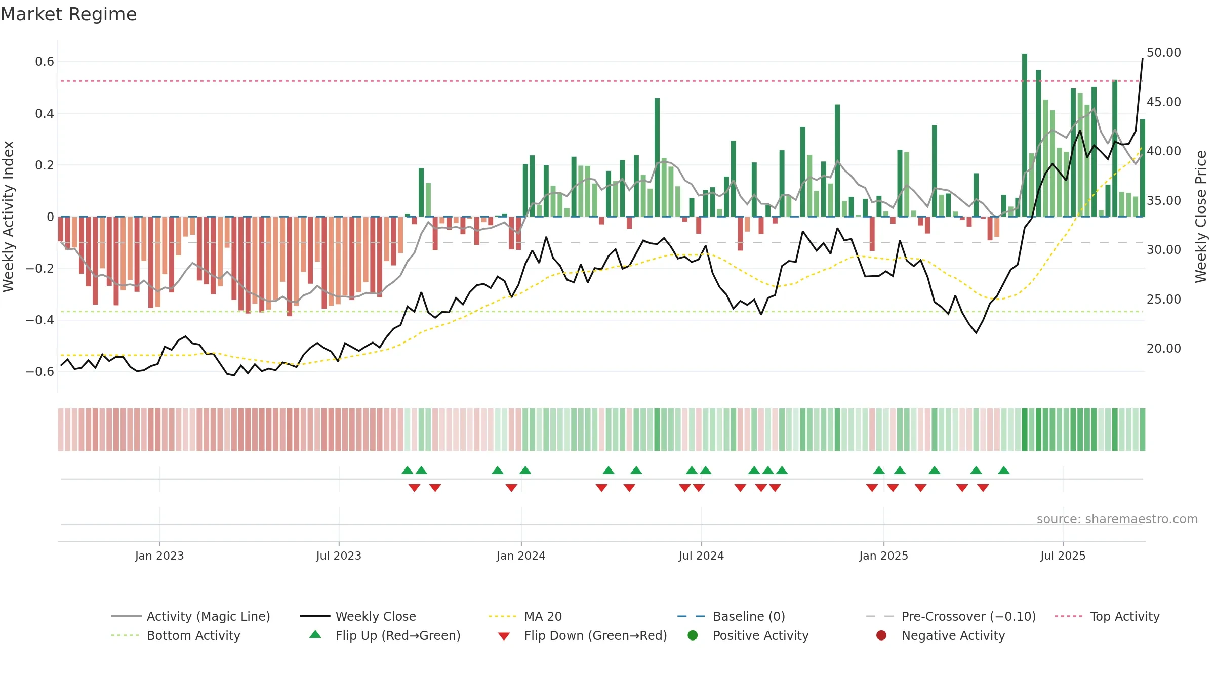Click the first green Flip Up marker after Jul 2023

click(408, 471)
